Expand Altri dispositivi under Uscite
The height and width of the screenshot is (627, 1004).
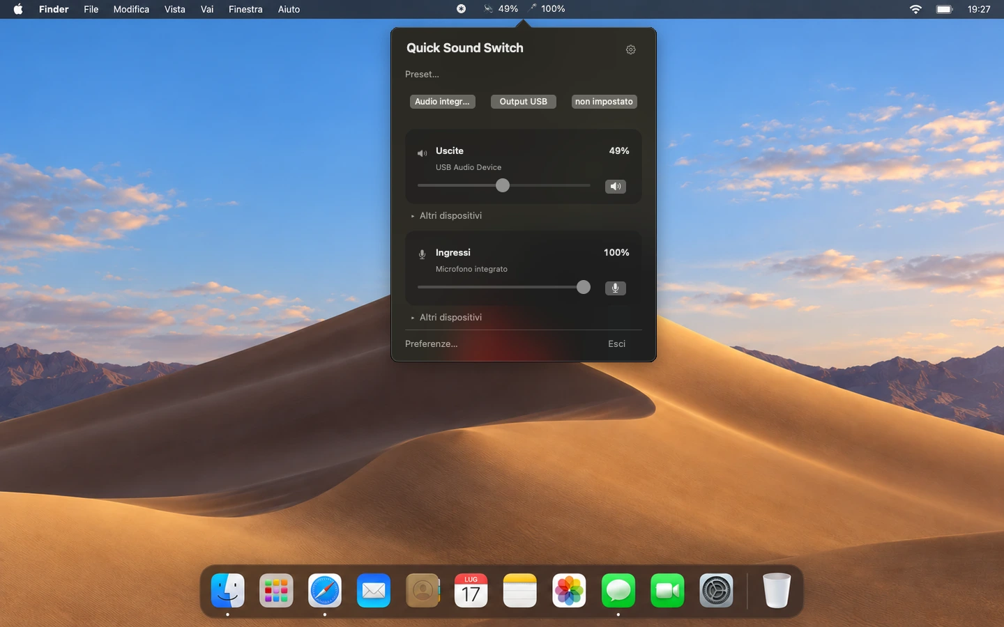pos(446,216)
